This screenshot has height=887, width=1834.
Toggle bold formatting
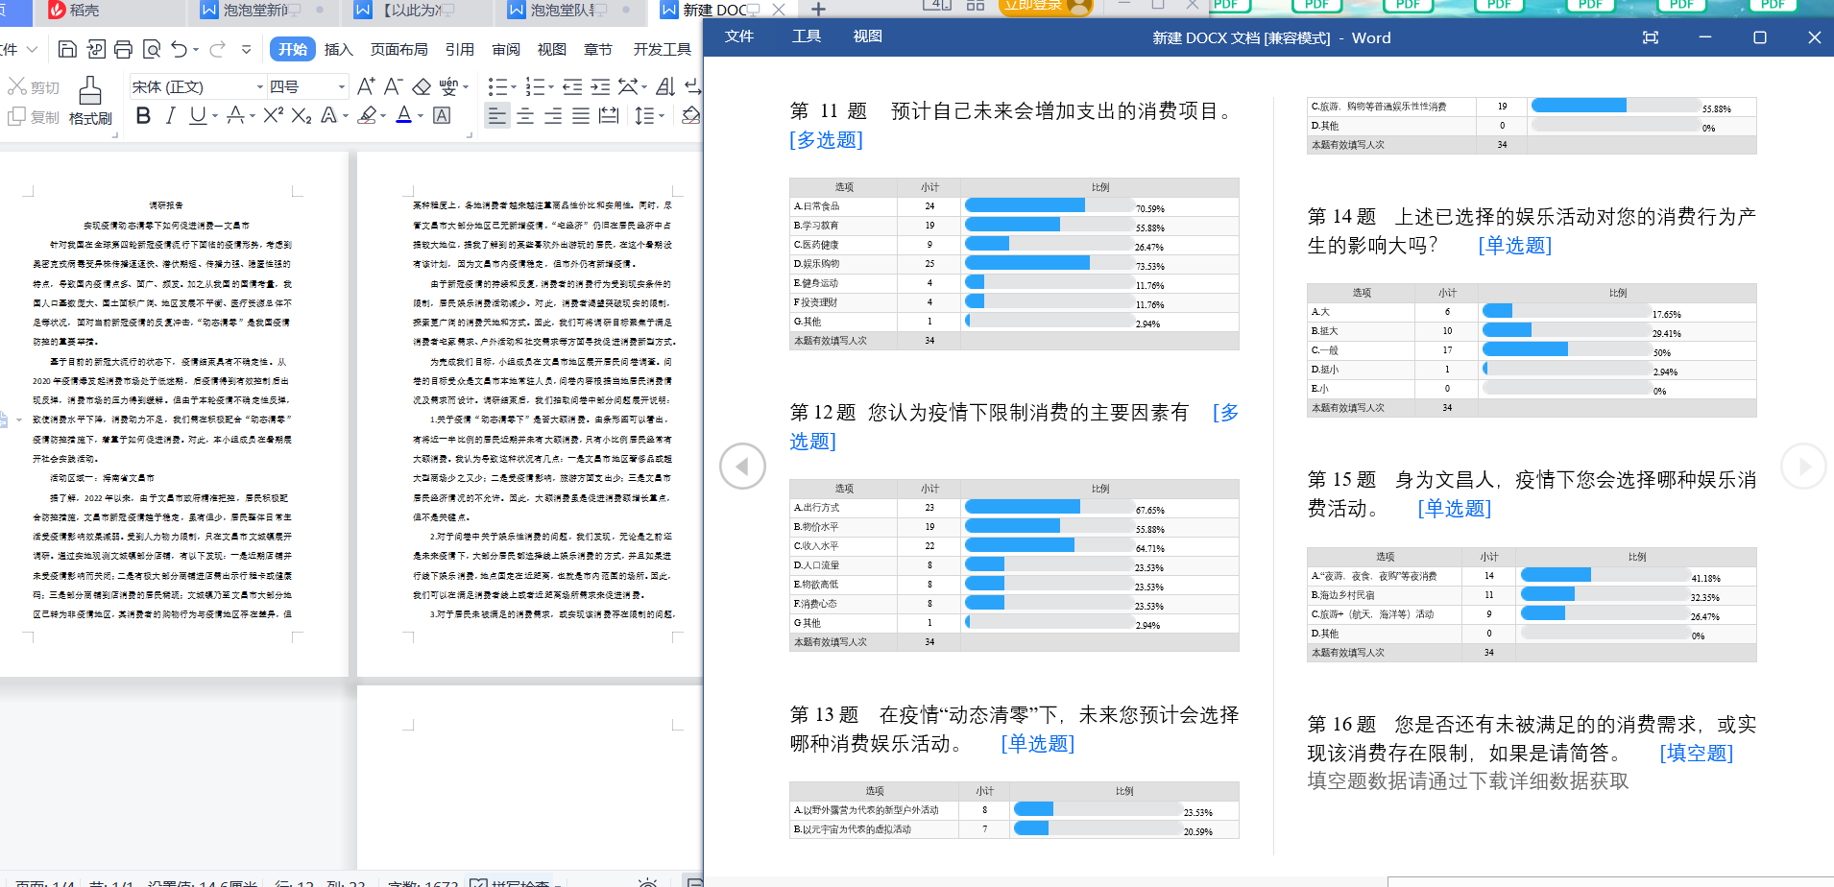(143, 116)
